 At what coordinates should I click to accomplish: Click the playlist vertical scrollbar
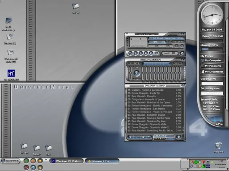[183, 110]
